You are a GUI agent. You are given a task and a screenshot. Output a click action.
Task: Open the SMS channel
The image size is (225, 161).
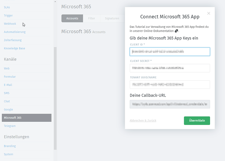[x=7, y=93]
